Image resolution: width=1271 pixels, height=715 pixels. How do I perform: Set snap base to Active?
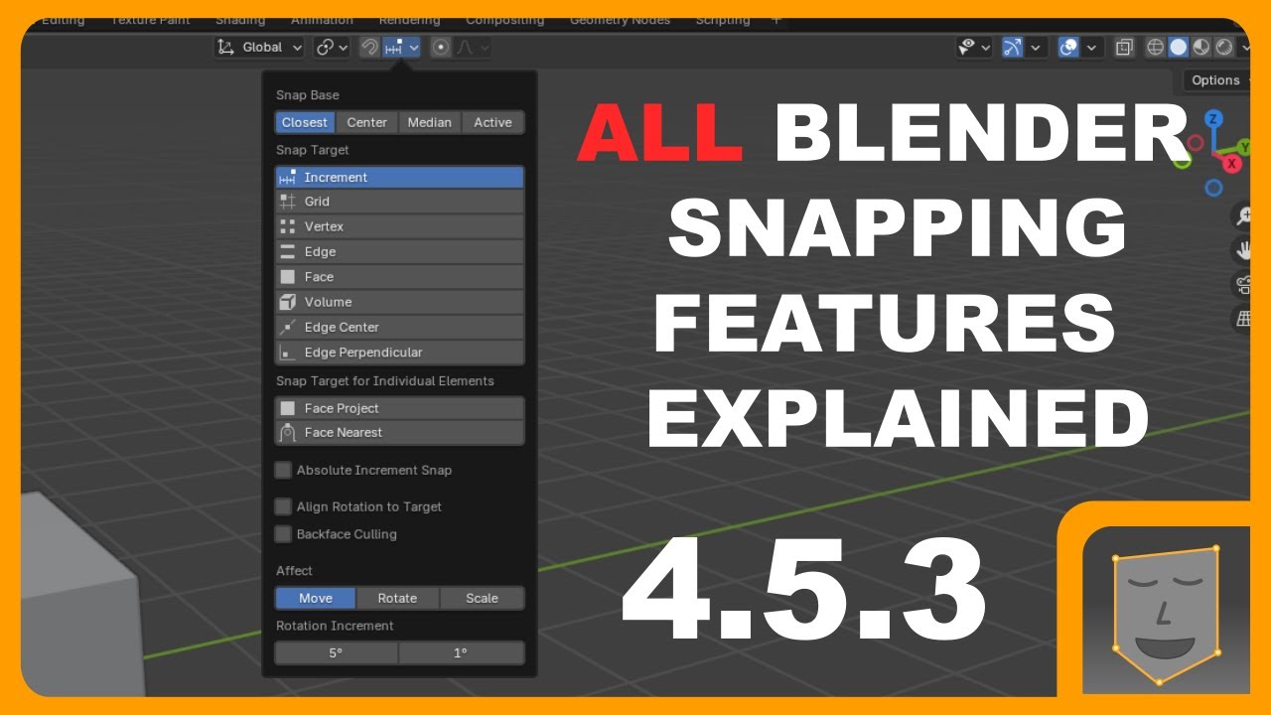point(493,122)
